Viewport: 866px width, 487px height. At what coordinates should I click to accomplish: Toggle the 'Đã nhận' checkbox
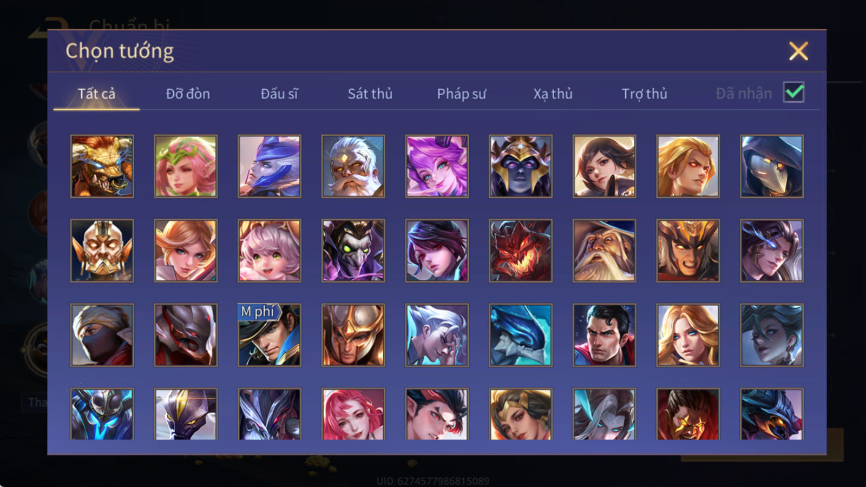click(x=794, y=93)
